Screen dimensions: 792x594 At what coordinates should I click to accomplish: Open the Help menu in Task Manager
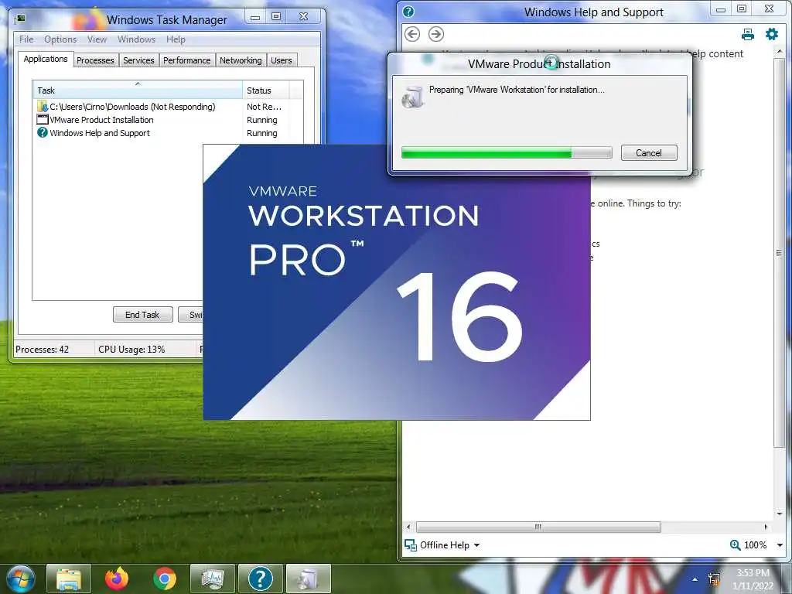tap(176, 39)
